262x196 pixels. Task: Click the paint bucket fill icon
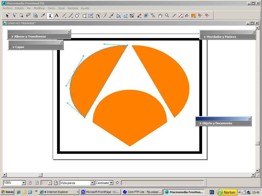[187, 16]
